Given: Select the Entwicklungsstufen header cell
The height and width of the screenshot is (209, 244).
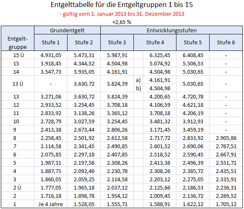Looking at the screenshot, I should coord(172,30).
